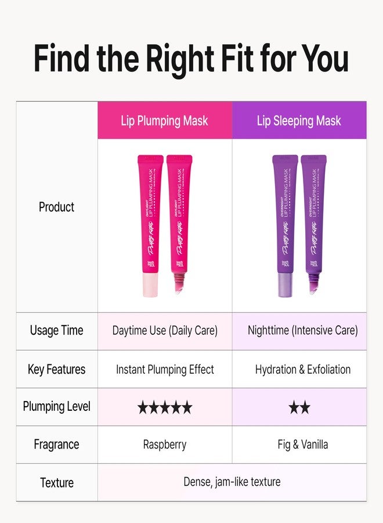Screen dimensions: 383x523
Task: Click the Usage Time row label
Action: [56, 331]
